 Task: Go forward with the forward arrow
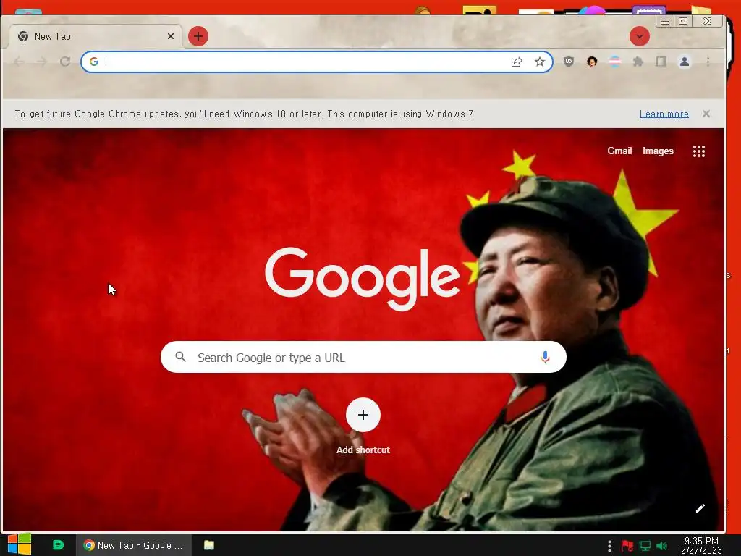(41, 62)
